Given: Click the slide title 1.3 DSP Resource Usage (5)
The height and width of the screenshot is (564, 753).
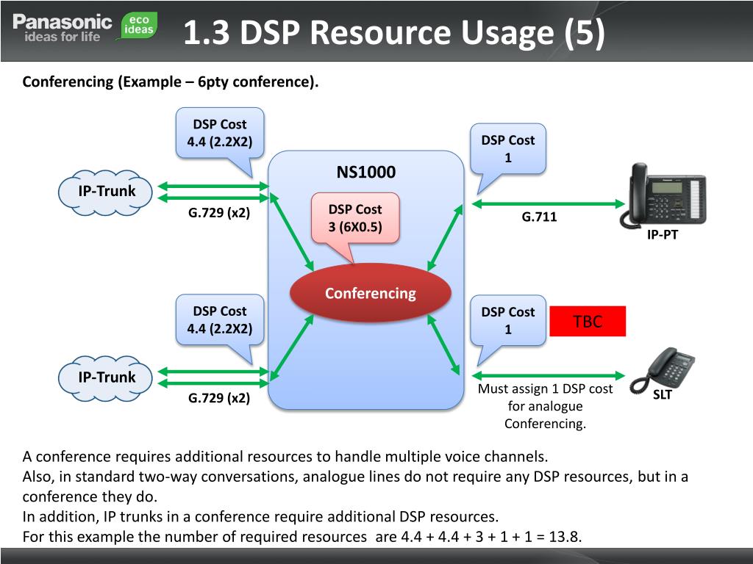Looking at the screenshot, I should (x=394, y=32).
